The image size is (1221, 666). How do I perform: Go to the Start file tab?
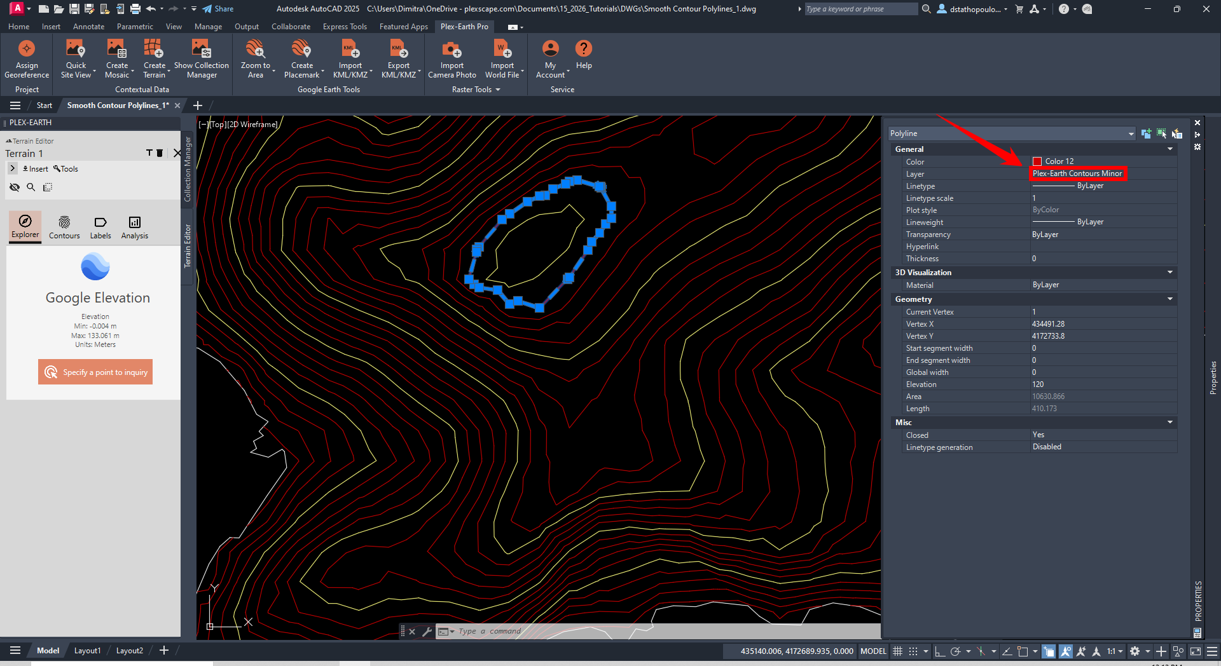click(45, 105)
